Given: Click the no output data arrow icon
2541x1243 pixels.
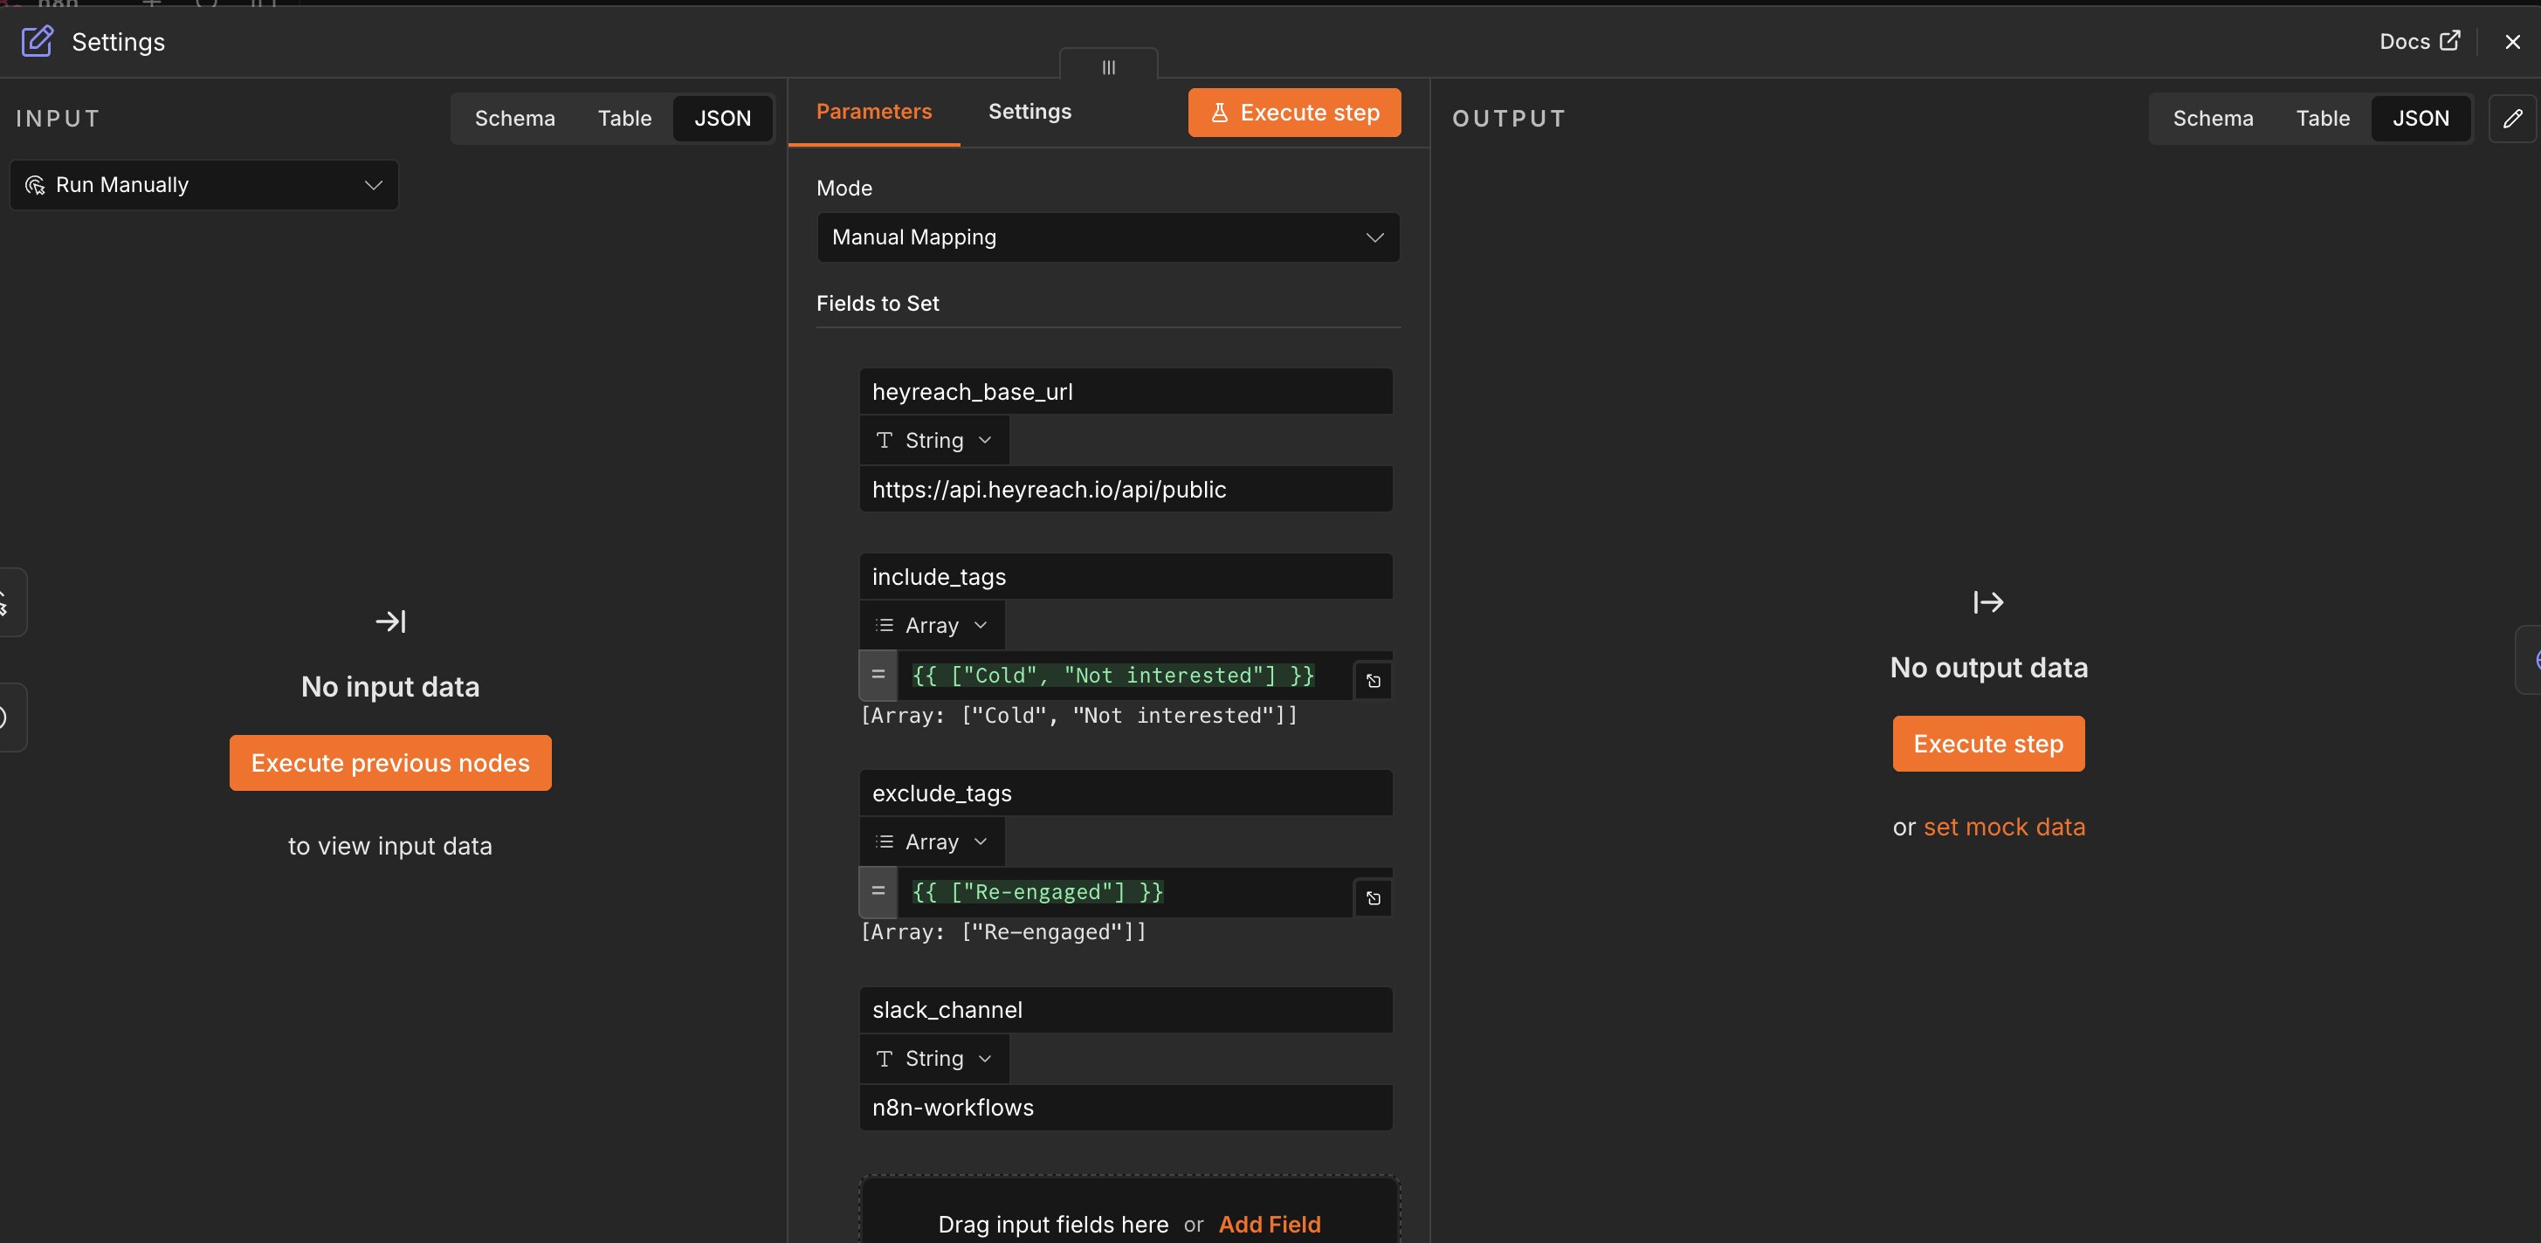Looking at the screenshot, I should 1987,602.
